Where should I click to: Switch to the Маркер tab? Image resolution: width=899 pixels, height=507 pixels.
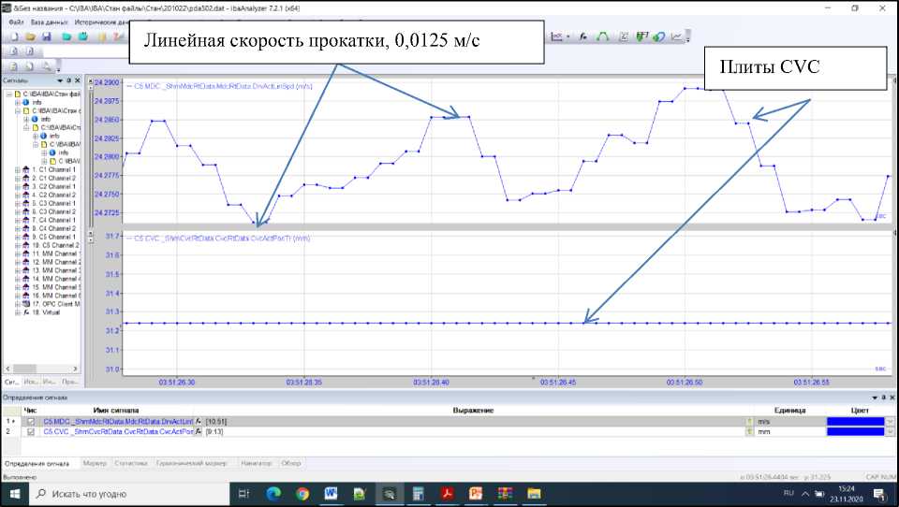(x=95, y=463)
